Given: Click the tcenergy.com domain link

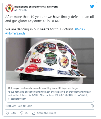Looking at the screenshot, I should 18,99.
